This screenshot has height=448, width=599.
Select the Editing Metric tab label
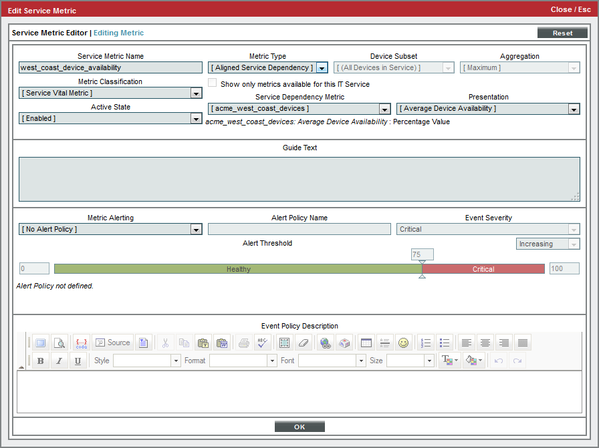pyautogui.click(x=118, y=32)
